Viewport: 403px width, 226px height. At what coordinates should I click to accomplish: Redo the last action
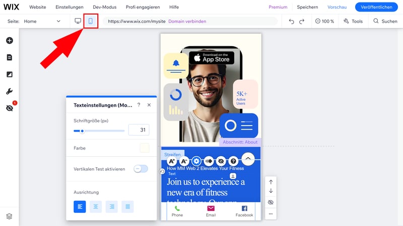point(302,21)
